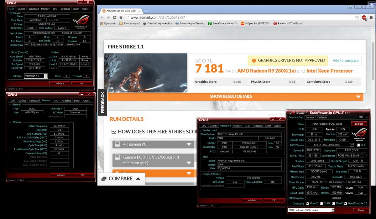
Task: Toggle the UEFI checkbox in GPU-Z
Action: tap(358, 145)
